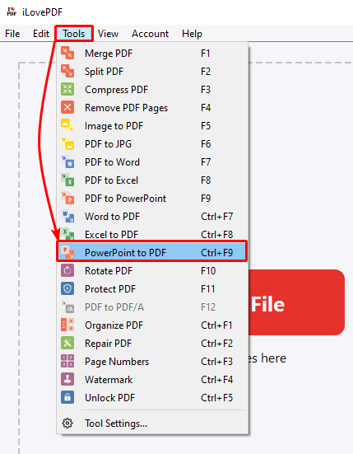Open the View menu

(108, 34)
